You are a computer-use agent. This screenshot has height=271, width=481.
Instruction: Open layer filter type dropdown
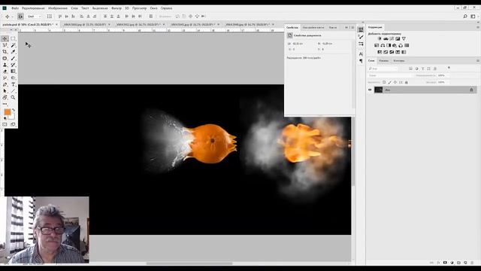tap(383, 69)
